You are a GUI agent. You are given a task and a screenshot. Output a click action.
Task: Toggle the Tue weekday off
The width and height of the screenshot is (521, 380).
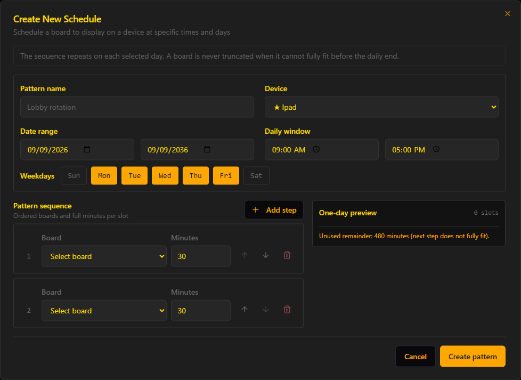tap(135, 175)
